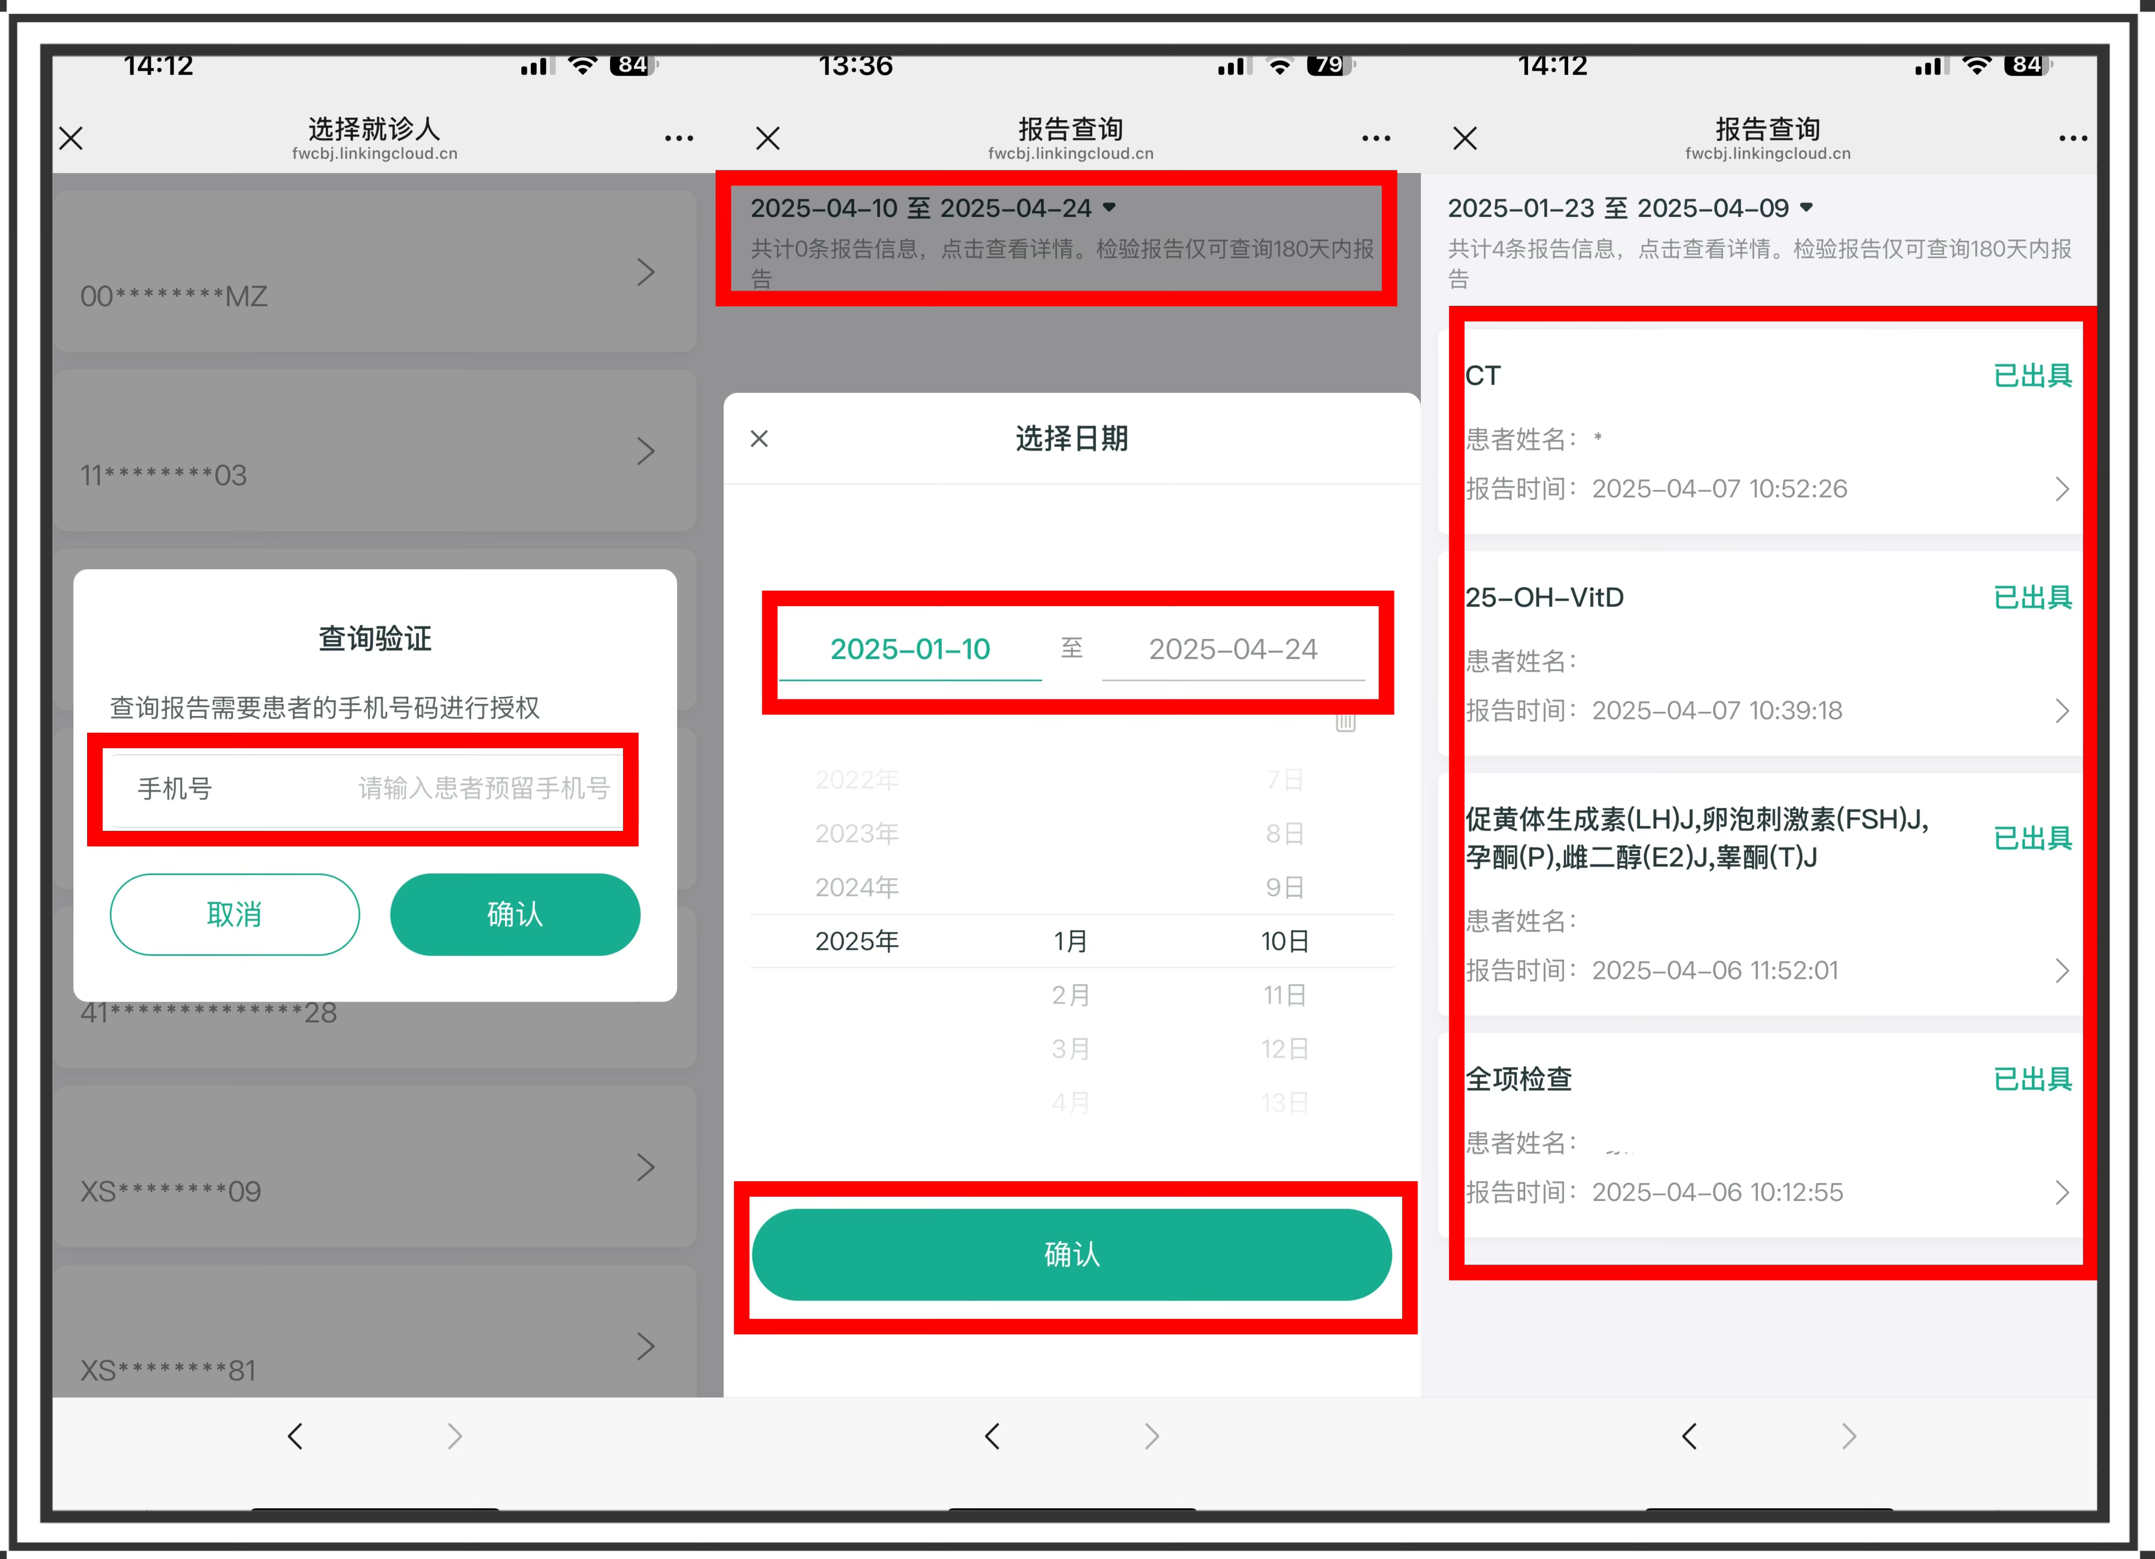
Task: Open the CT report card
Action: click(x=1768, y=430)
